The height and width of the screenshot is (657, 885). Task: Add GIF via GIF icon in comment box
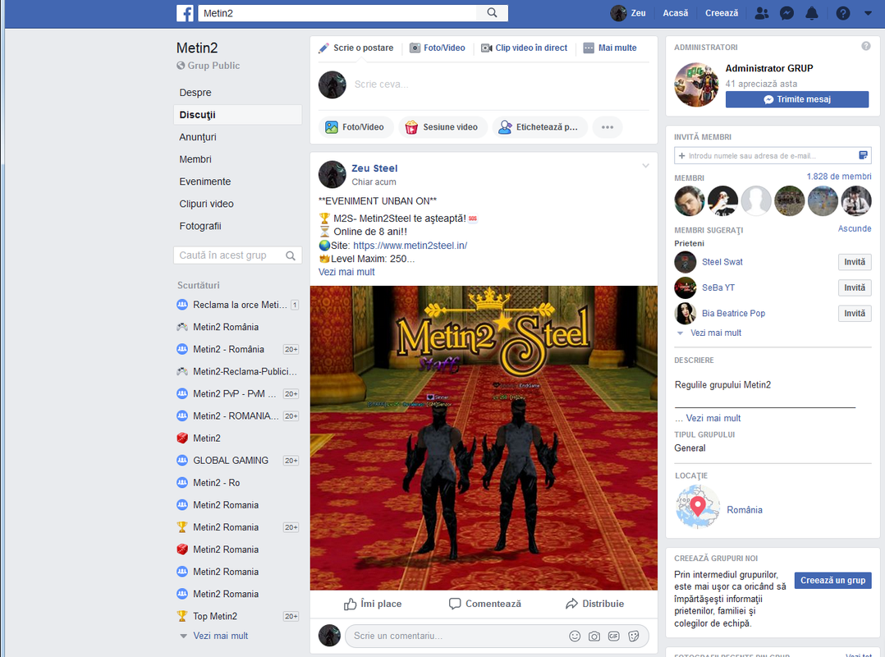(x=614, y=636)
